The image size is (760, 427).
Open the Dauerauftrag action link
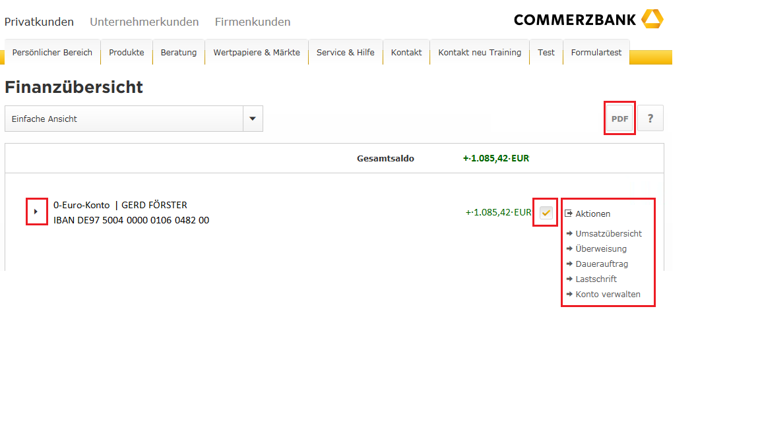pyautogui.click(x=602, y=264)
